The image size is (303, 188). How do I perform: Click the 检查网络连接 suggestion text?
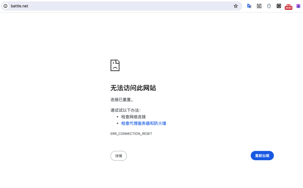click(x=133, y=117)
